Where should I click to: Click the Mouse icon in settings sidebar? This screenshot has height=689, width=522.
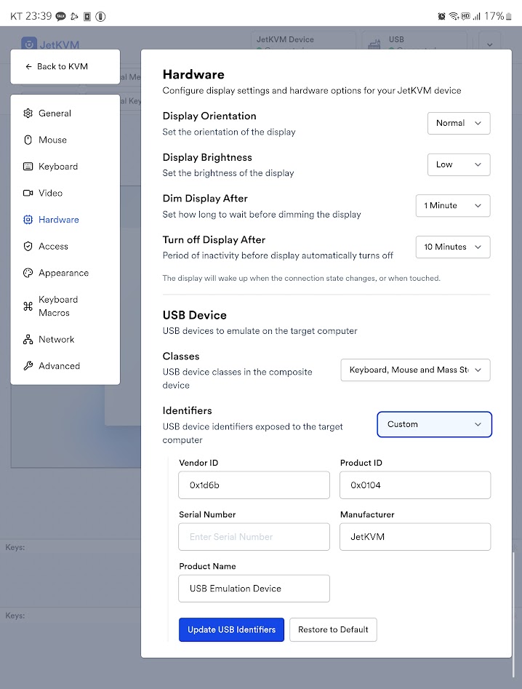pos(28,140)
